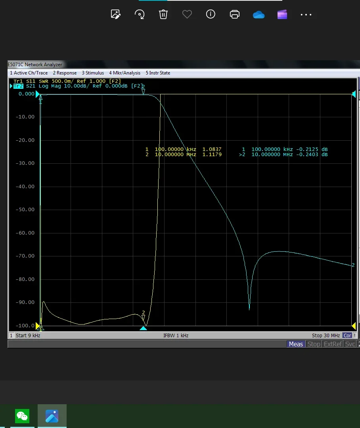This screenshot has height=428, width=360.
Task: Click the Meas status indicator
Action: tap(296, 344)
